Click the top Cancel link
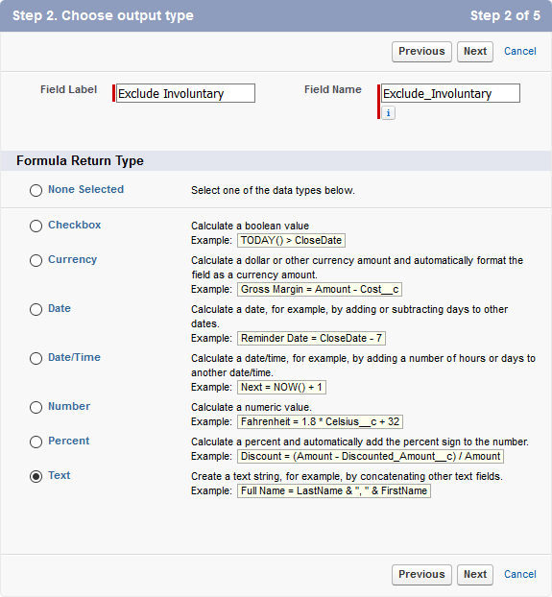This screenshot has width=552, height=597. point(520,52)
